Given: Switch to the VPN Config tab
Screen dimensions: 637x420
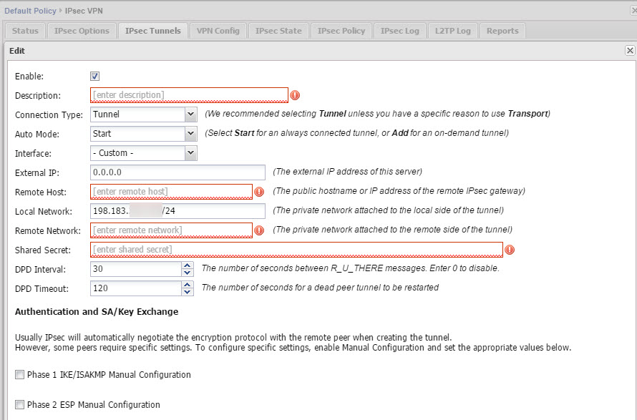Looking at the screenshot, I should click(x=218, y=30).
